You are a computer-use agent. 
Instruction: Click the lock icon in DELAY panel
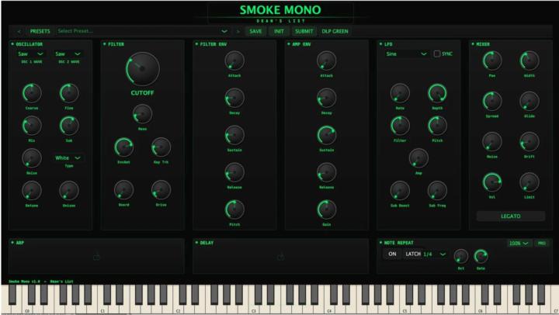(280, 256)
